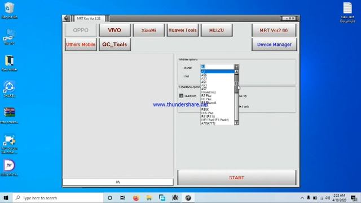Open the Action Center notifications icon
Image resolution: width=361 pixels, height=203 pixels.
click(x=354, y=198)
